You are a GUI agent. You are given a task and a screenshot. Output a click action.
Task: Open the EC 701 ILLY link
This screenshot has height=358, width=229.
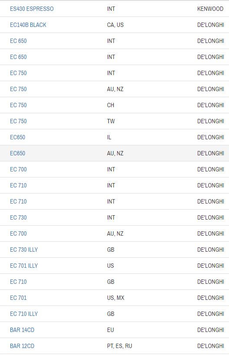pyautogui.click(x=24, y=266)
